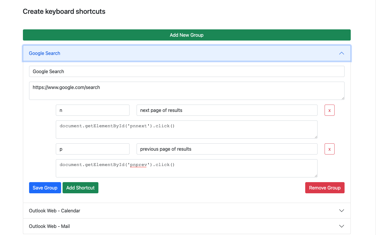Screen dimensions: 376x235
Task: Save the Google Search group
Action: (x=45, y=188)
